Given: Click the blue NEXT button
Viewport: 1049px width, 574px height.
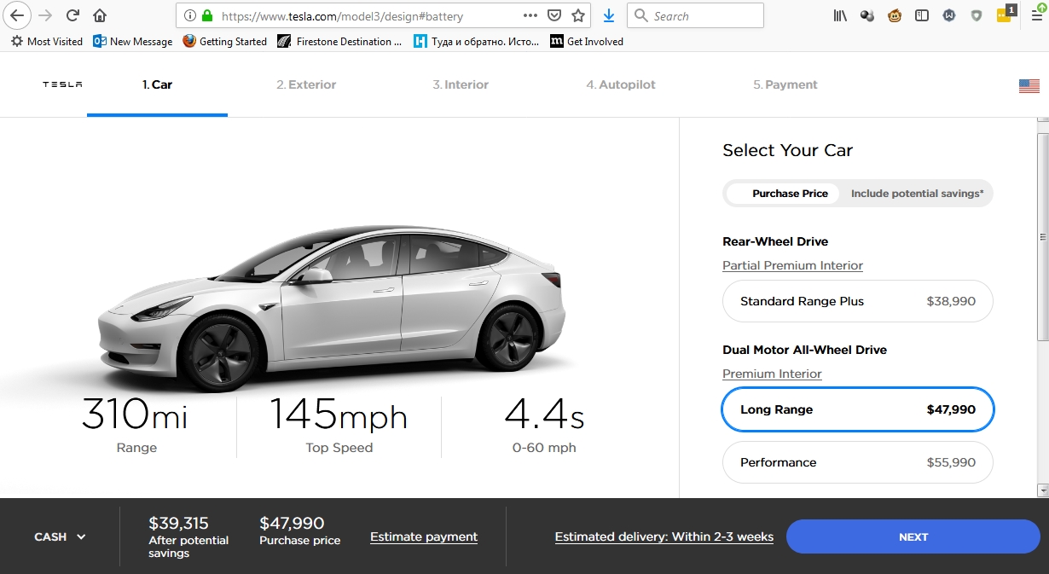Looking at the screenshot, I should click(x=913, y=536).
